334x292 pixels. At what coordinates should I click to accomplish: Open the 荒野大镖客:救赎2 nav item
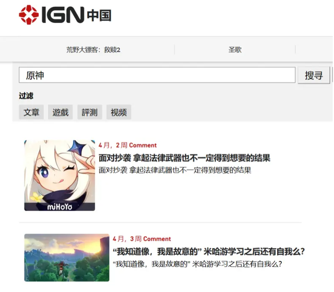click(x=93, y=50)
